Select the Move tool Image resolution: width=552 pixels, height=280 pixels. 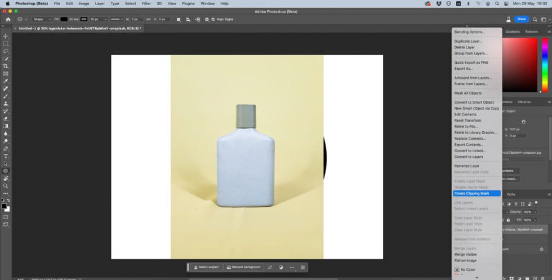(x=6, y=36)
